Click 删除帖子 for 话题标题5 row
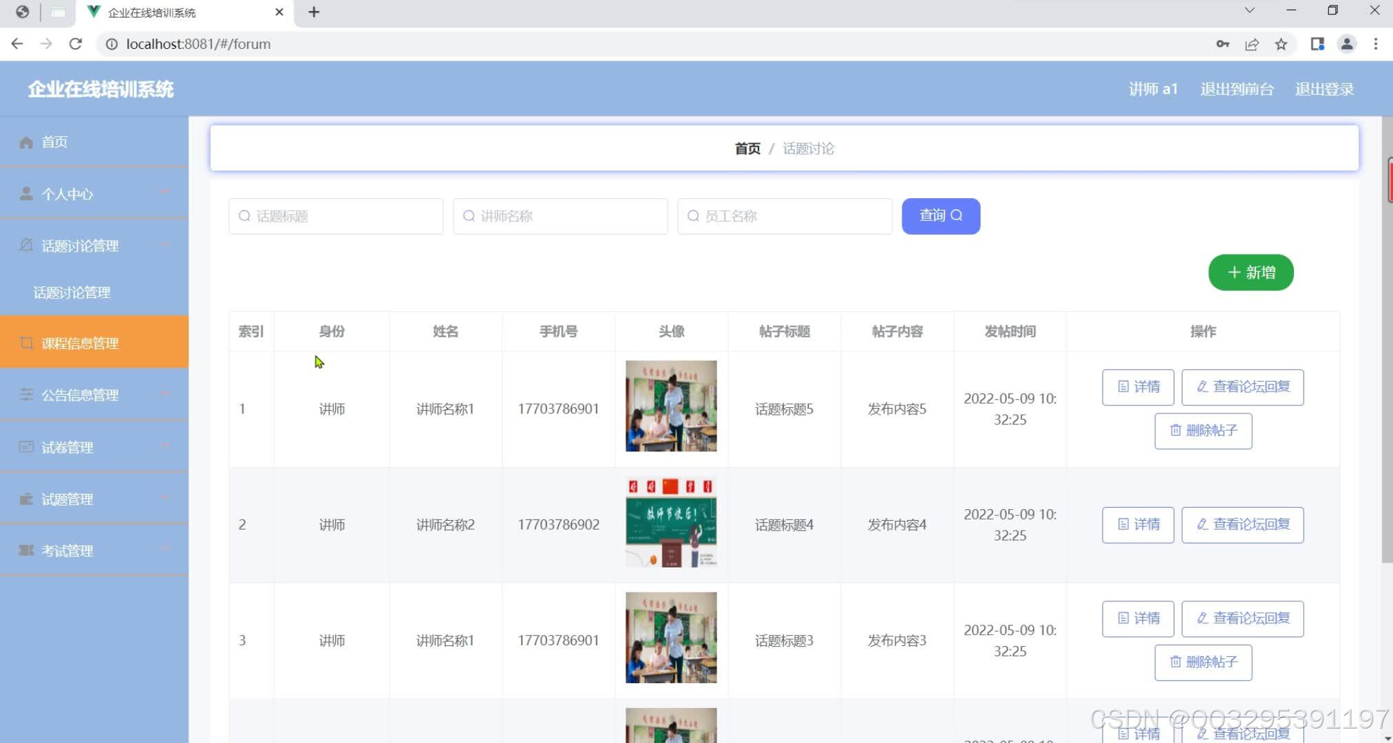The width and height of the screenshot is (1393, 743). (1203, 431)
